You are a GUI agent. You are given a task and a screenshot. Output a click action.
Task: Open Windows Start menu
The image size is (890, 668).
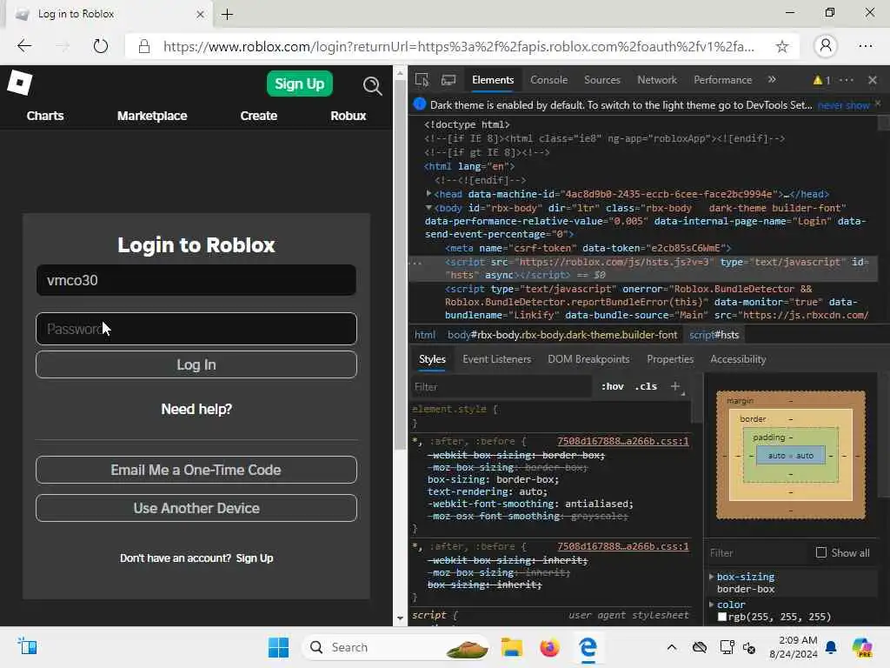[278, 647]
